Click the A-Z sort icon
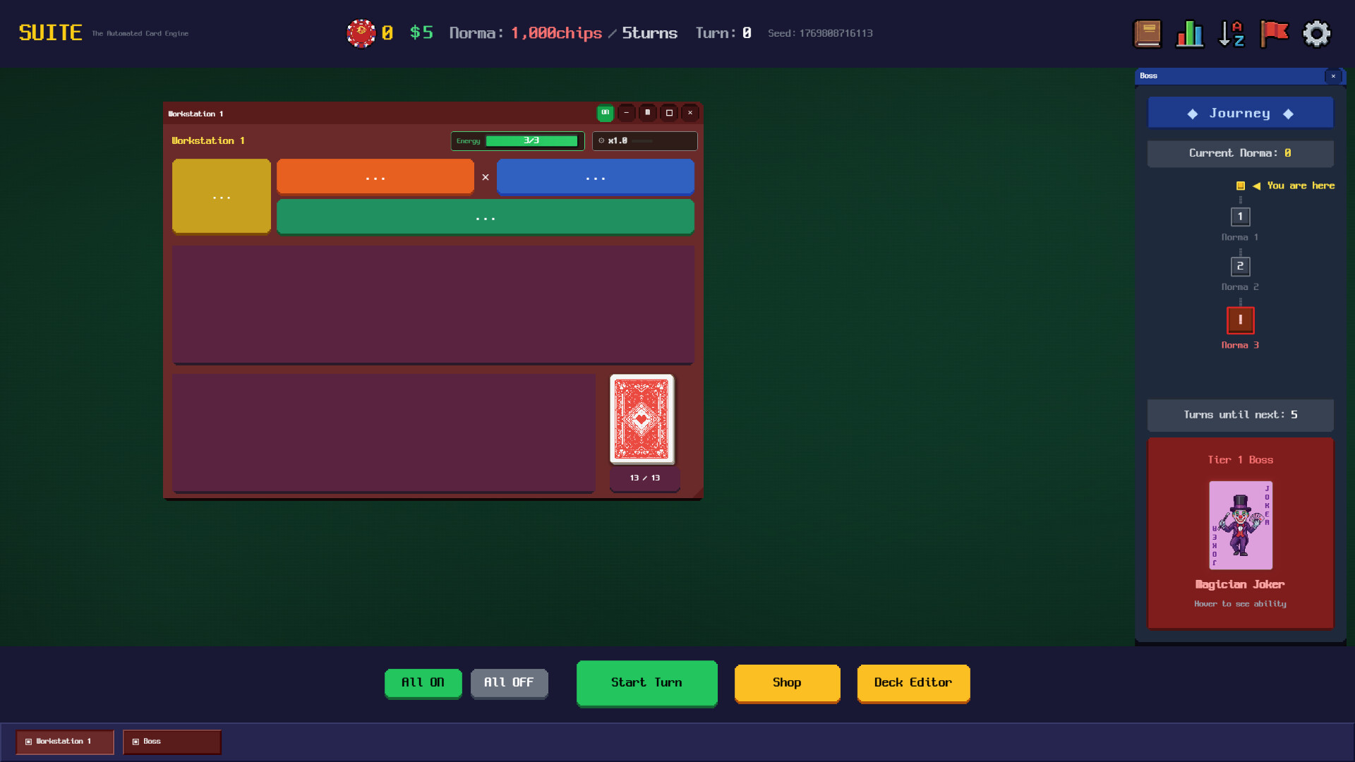This screenshot has width=1355, height=762. click(x=1232, y=33)
